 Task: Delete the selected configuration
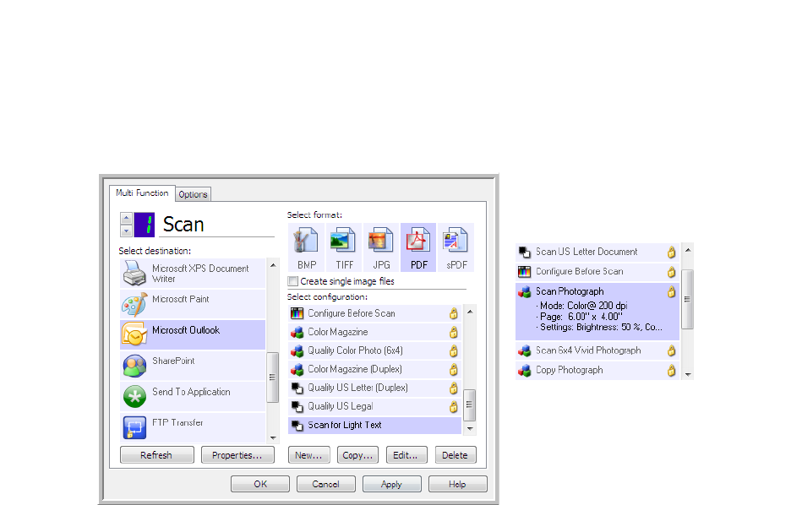point(455,455)
